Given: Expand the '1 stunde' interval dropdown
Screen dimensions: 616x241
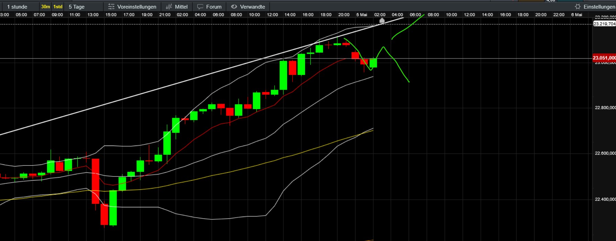Looking at the screenshot, I should point(17,7).
